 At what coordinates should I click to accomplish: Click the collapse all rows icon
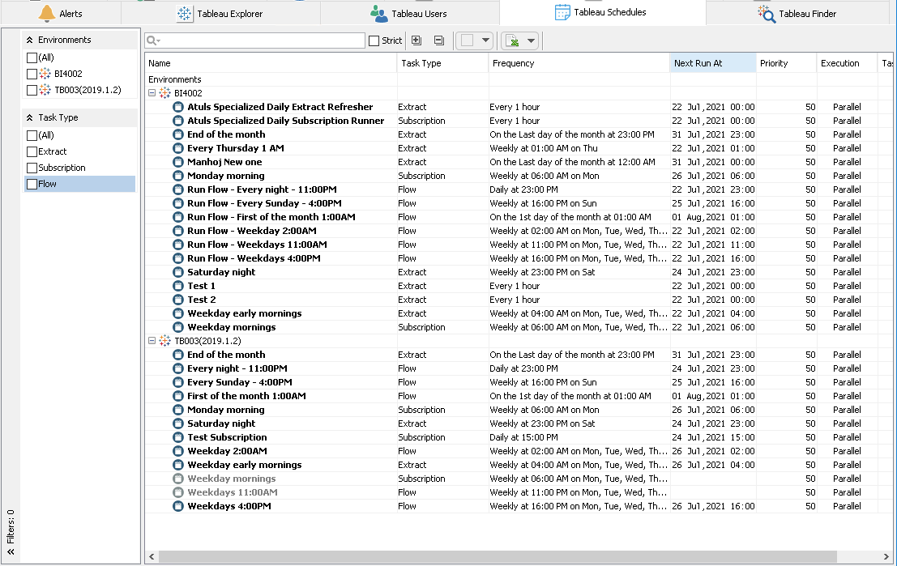(438, 40)
